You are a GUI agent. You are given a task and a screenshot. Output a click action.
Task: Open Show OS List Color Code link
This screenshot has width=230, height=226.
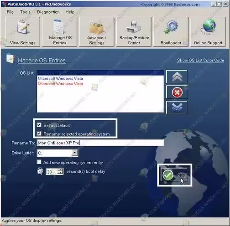[200, 60]
